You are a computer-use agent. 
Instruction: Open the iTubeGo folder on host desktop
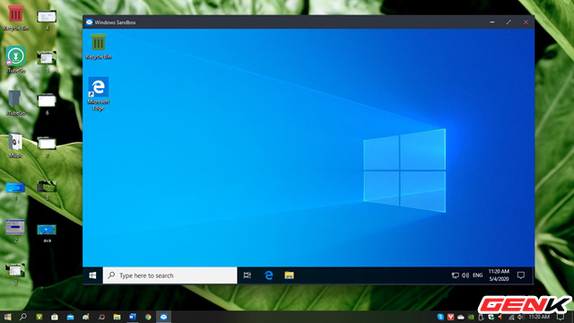tap(15, 103)
